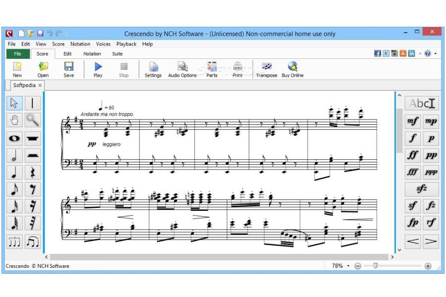
Task: Open the zoom percentage dropdown arrow
Action: [x=348, y=266]
